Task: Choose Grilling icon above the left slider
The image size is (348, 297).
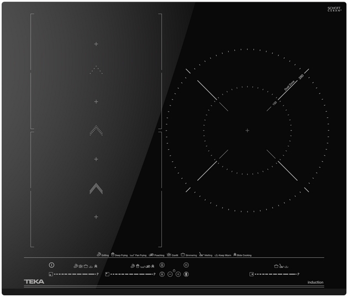Action: point(76,266)
